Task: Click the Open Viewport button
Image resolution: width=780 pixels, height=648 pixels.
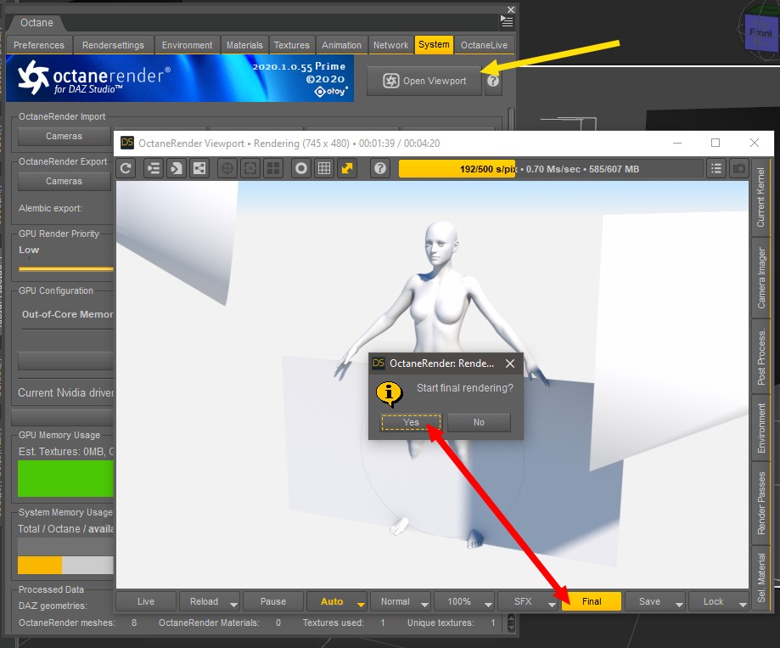Action: point(424,81)
